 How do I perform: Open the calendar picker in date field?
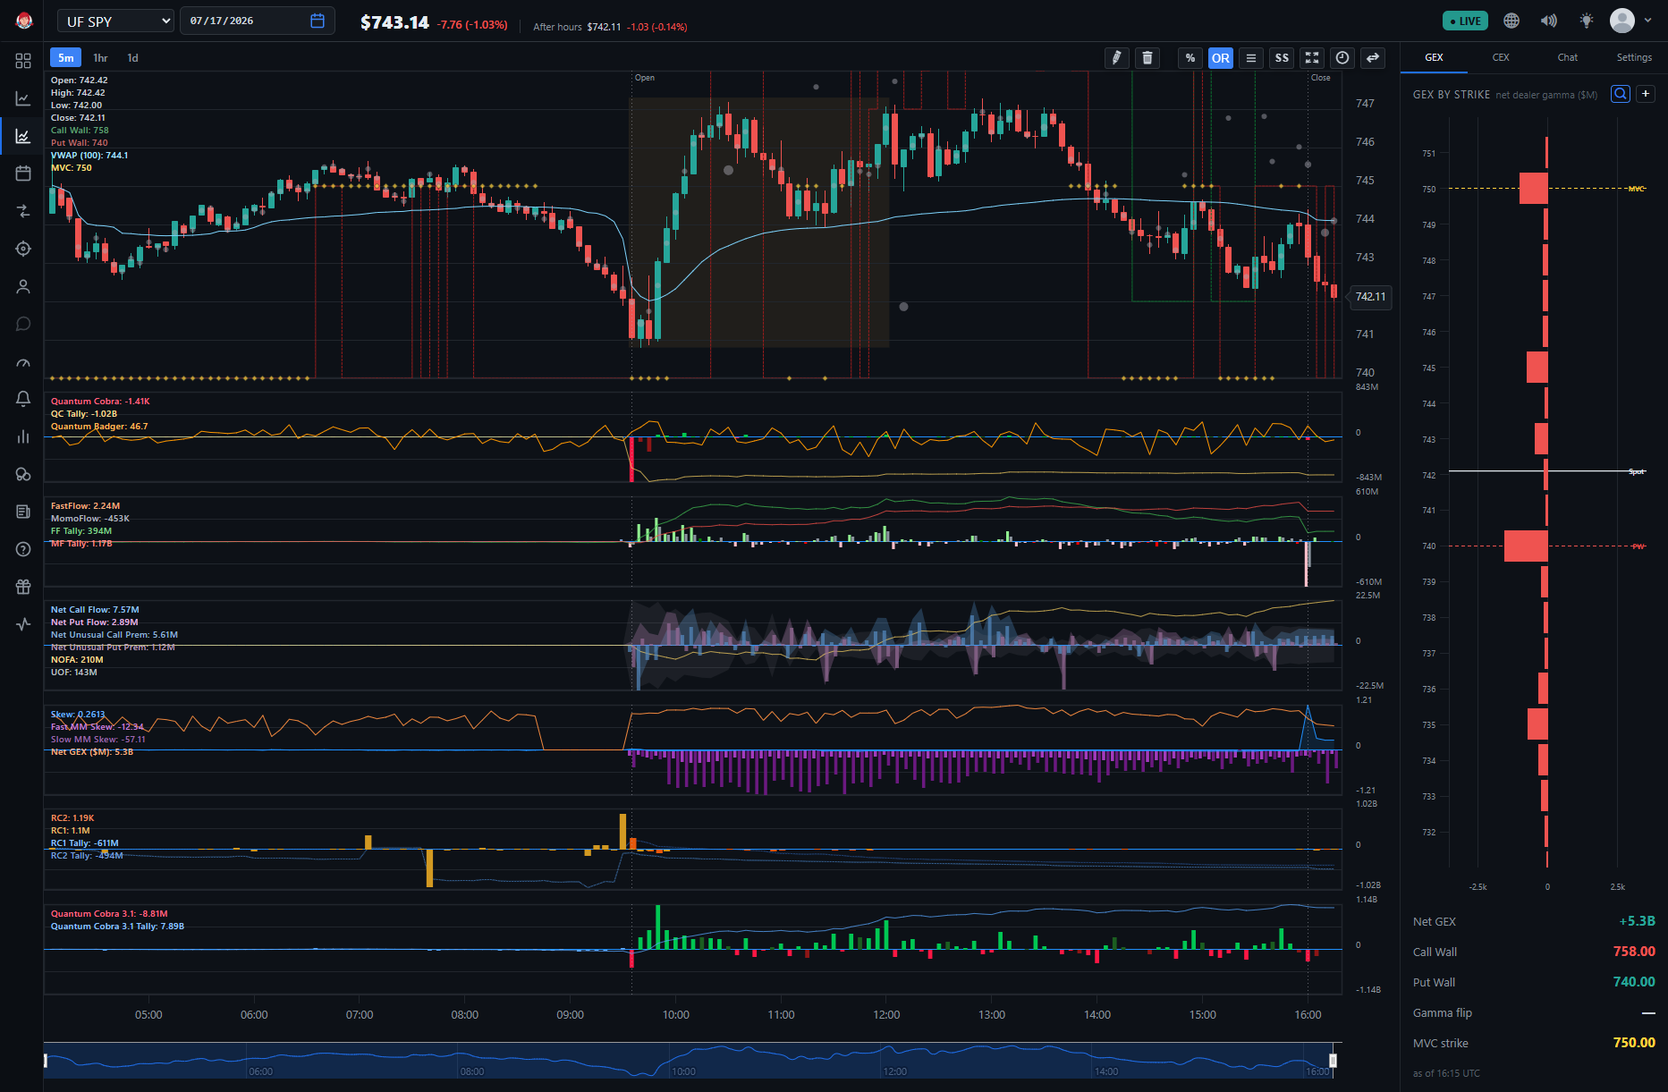[318, 21]
